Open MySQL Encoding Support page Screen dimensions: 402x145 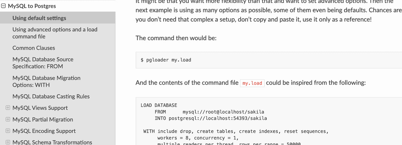pyautogui.click(x=44, y=131)
